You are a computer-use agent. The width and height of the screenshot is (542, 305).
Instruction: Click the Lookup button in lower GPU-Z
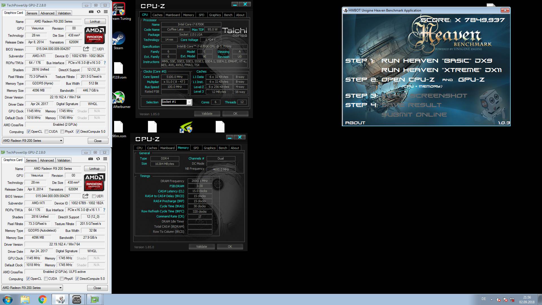tap(94, 169)
